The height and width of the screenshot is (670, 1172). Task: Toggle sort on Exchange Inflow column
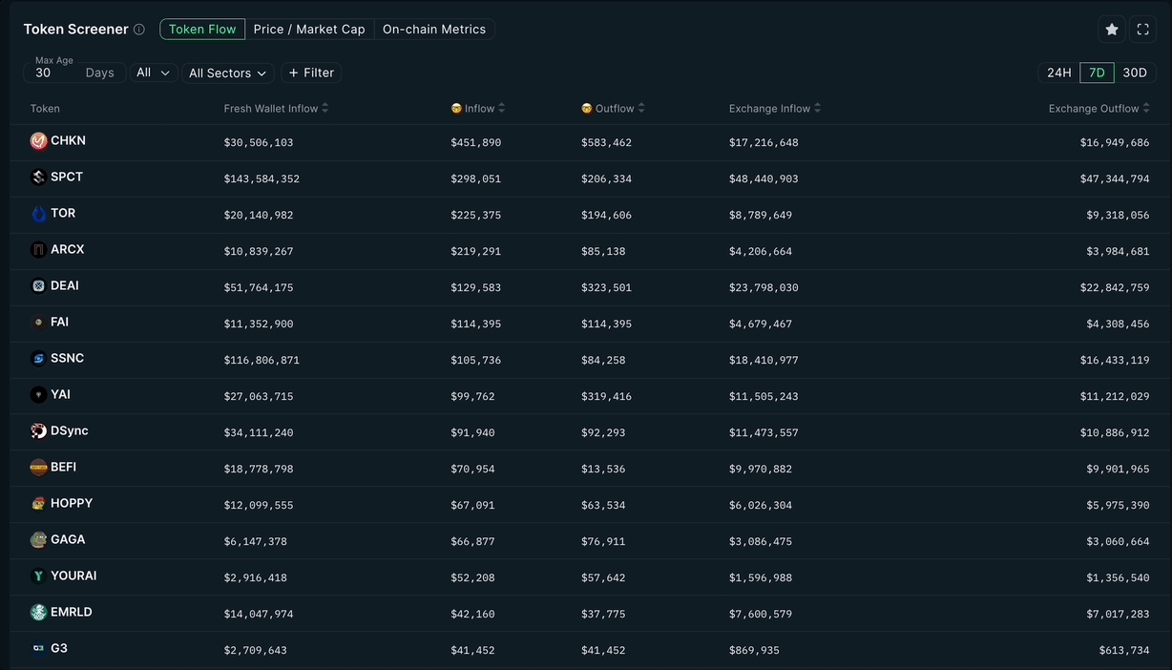click(x=818, y=109)
